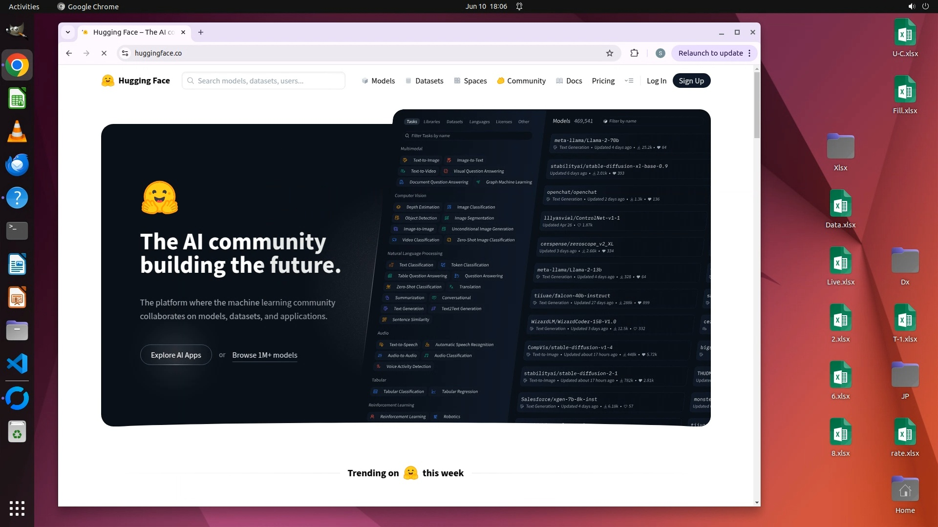Click the Explore AI Apps button
The height and width of the screenshot is (527, 938).
[x=176, y=355]
